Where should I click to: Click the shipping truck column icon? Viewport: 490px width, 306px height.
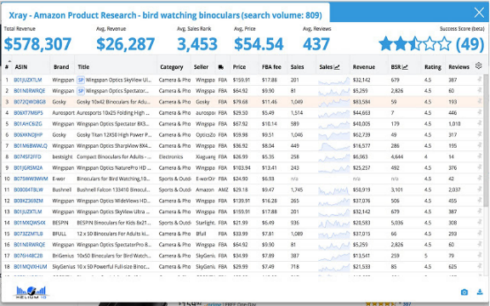tap(221, 67)
